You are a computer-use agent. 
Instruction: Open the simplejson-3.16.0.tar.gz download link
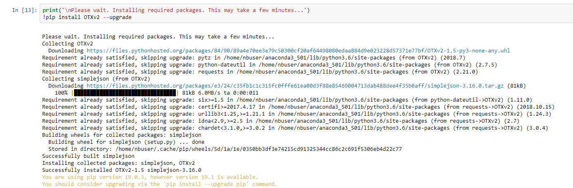[x=295, y=86]
